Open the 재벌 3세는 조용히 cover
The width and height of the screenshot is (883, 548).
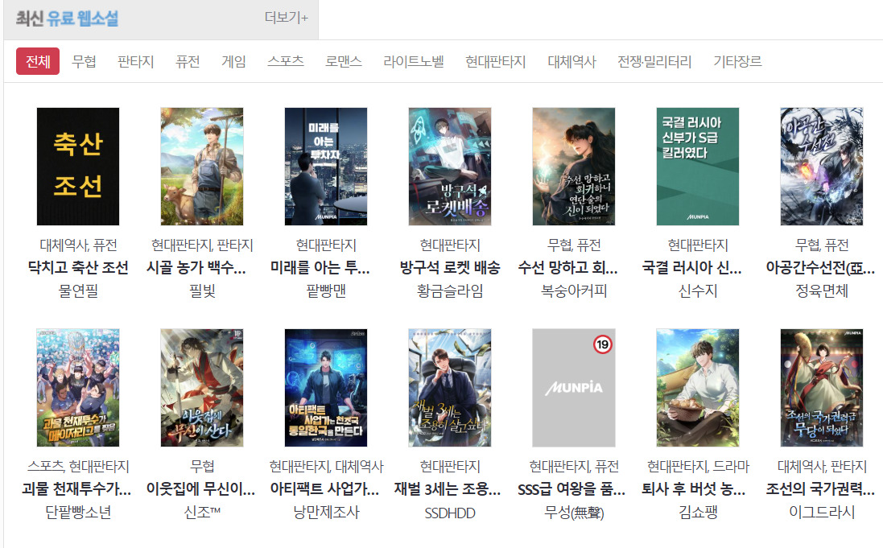450,388
